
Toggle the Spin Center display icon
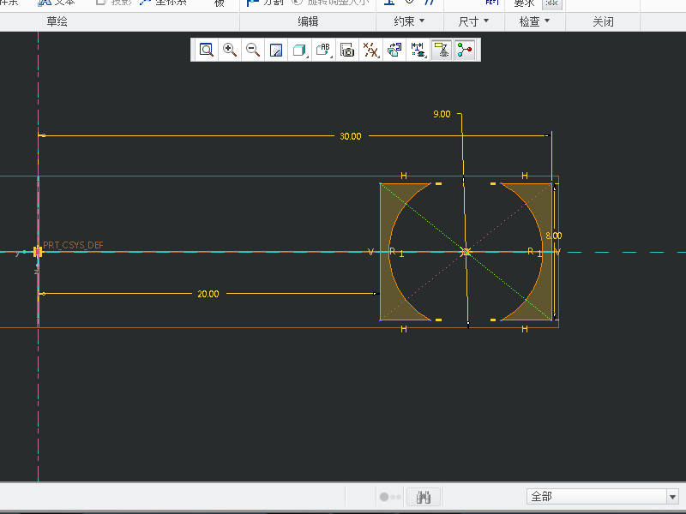click(465, 50)
